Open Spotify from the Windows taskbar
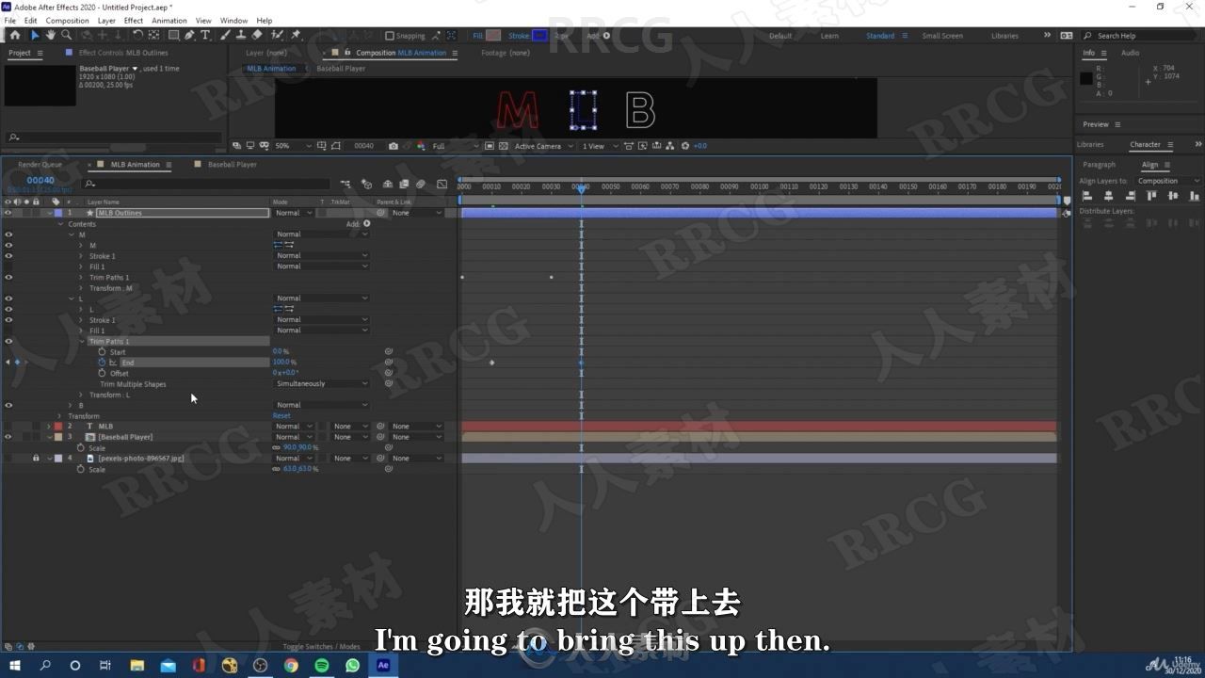 coord(322,665)
